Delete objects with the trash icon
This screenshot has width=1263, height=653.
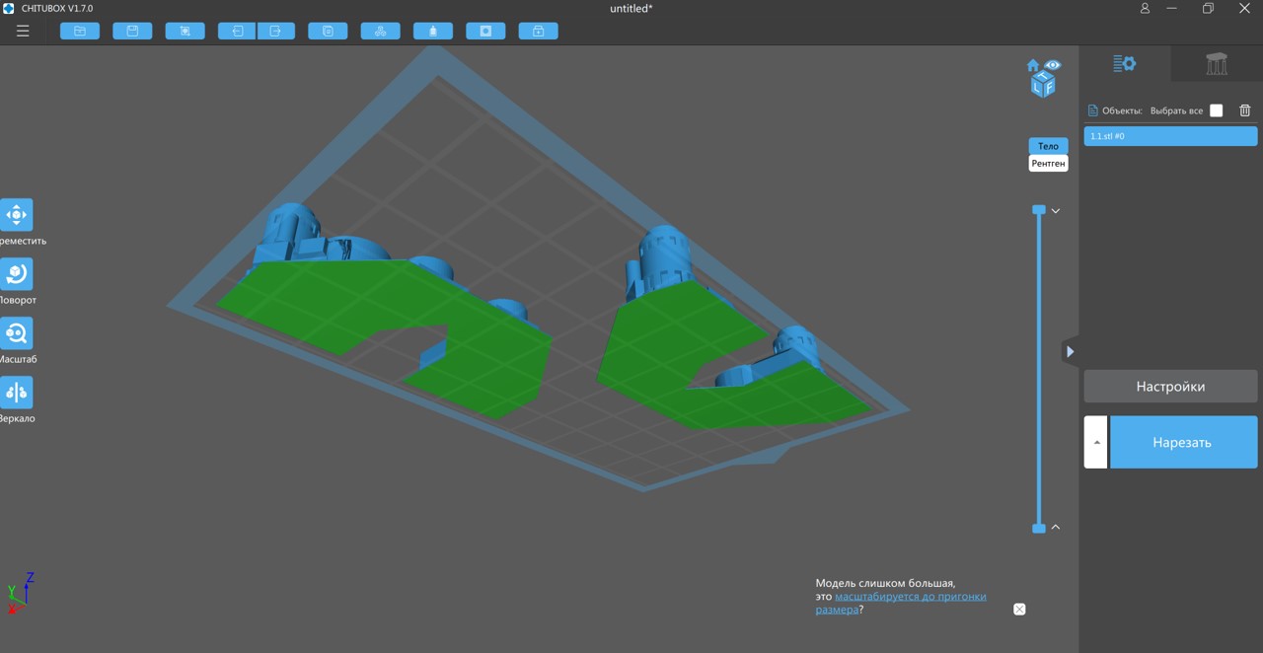(1245, 110)
